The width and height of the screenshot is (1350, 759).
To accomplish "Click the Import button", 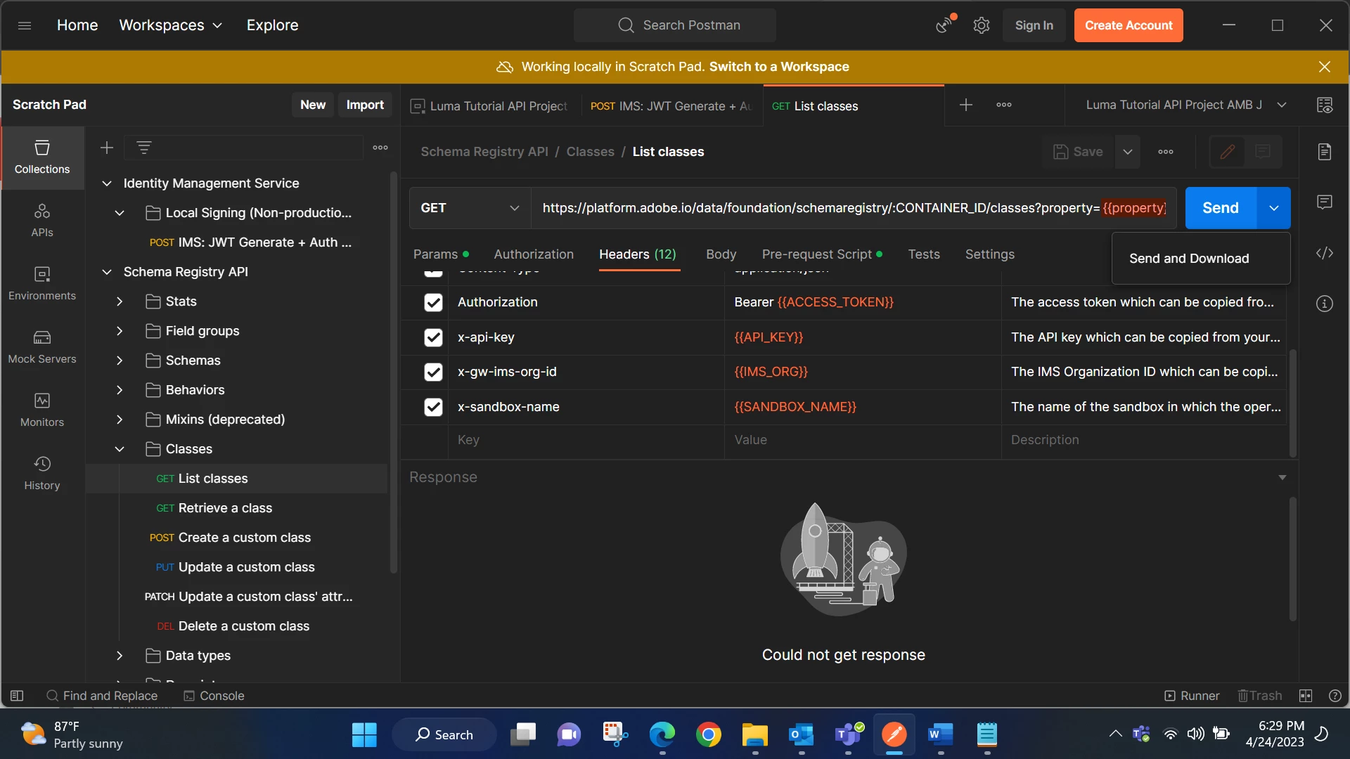I will (365, 105).
